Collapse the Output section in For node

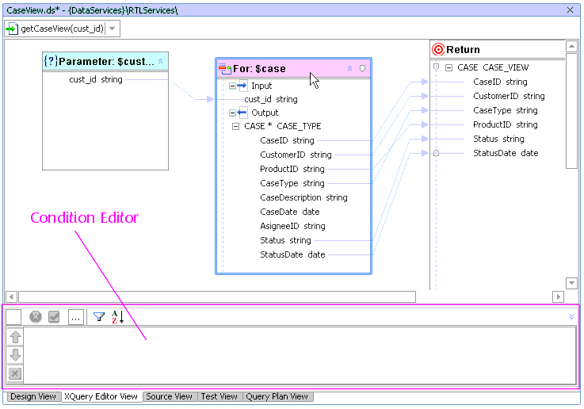click(x=232, y=113)
